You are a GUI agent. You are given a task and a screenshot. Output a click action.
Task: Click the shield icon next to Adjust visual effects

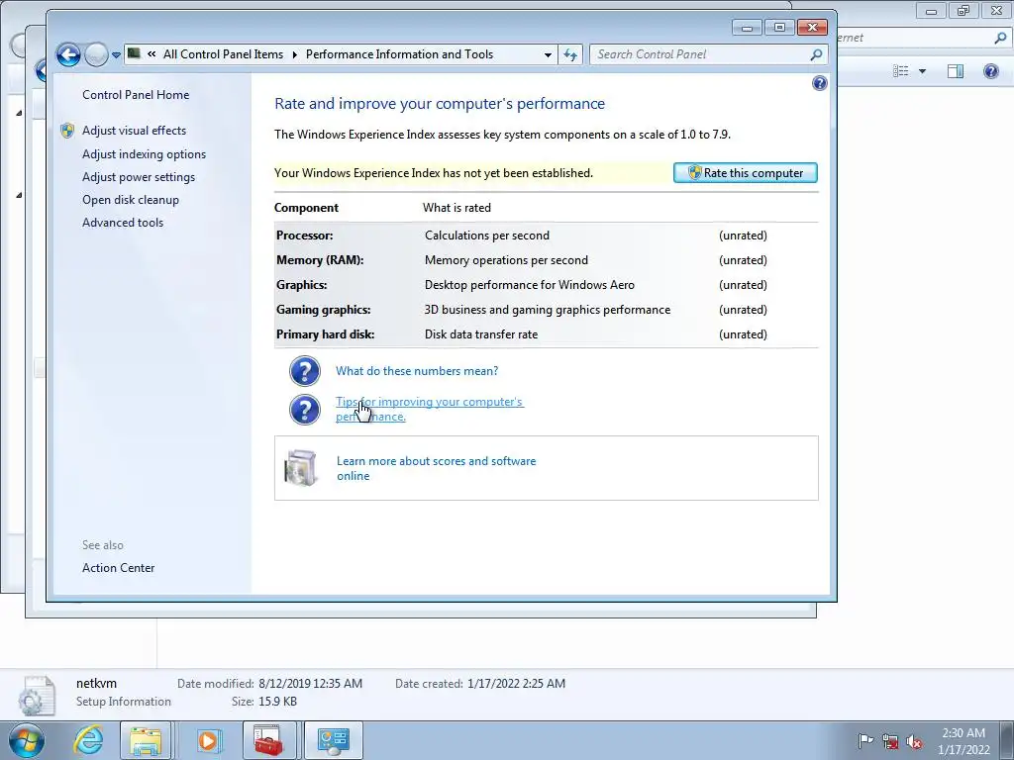click(67, 131)
